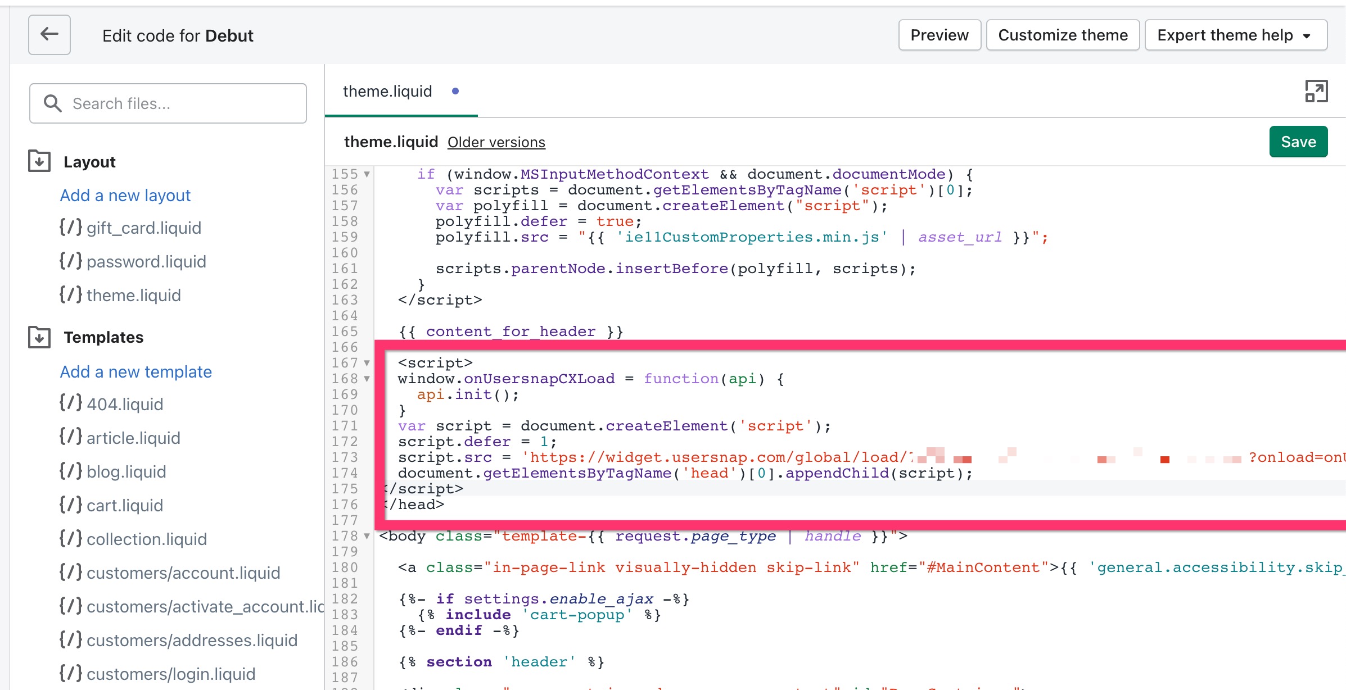1346x690 pixels.
Task: Fold the script block at line 167
Action: coord(367,363)
